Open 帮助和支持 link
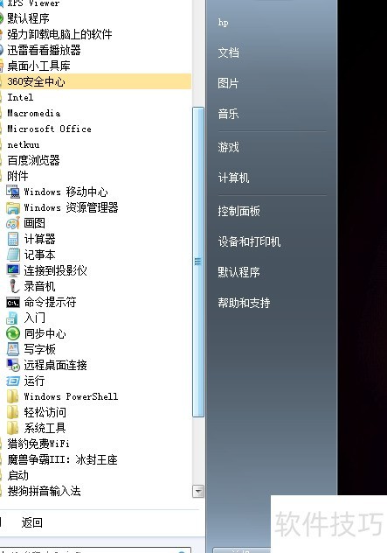387x553 pixels. [x=244, y=303]
